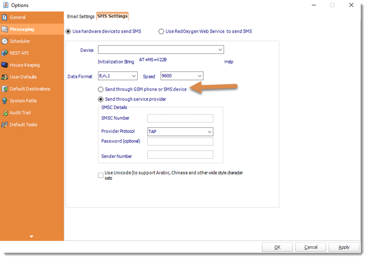Expand more sidebar items with down arrow
Viewport: 367px width, 259px height.
point(31,237)
